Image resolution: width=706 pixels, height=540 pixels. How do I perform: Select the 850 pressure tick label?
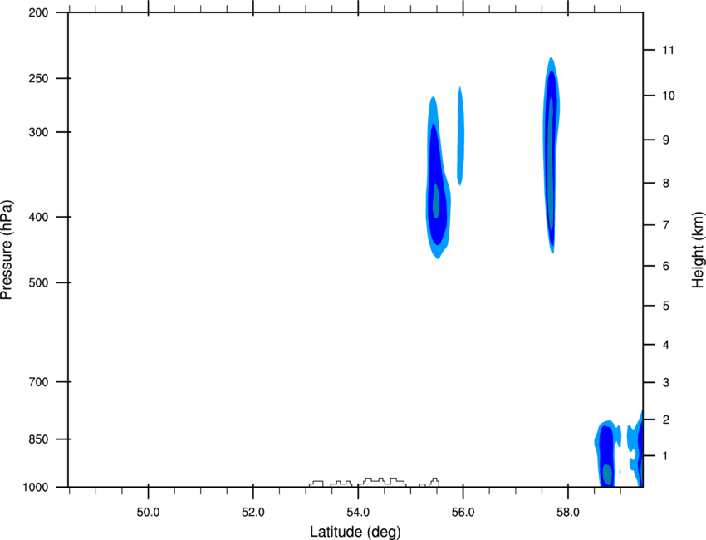click(38, 439)
